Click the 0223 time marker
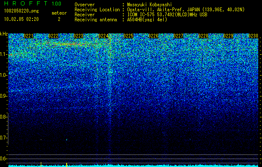Image resolution: width=262 pixels, height=167 pixels. click(x=78, y=36)
